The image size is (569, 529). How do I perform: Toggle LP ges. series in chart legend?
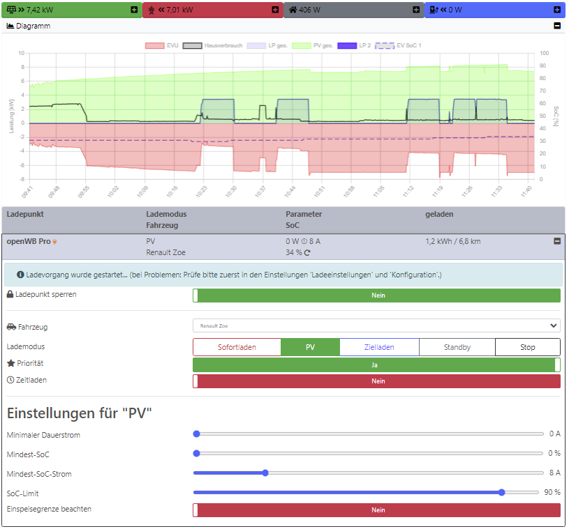coord(267,45)
